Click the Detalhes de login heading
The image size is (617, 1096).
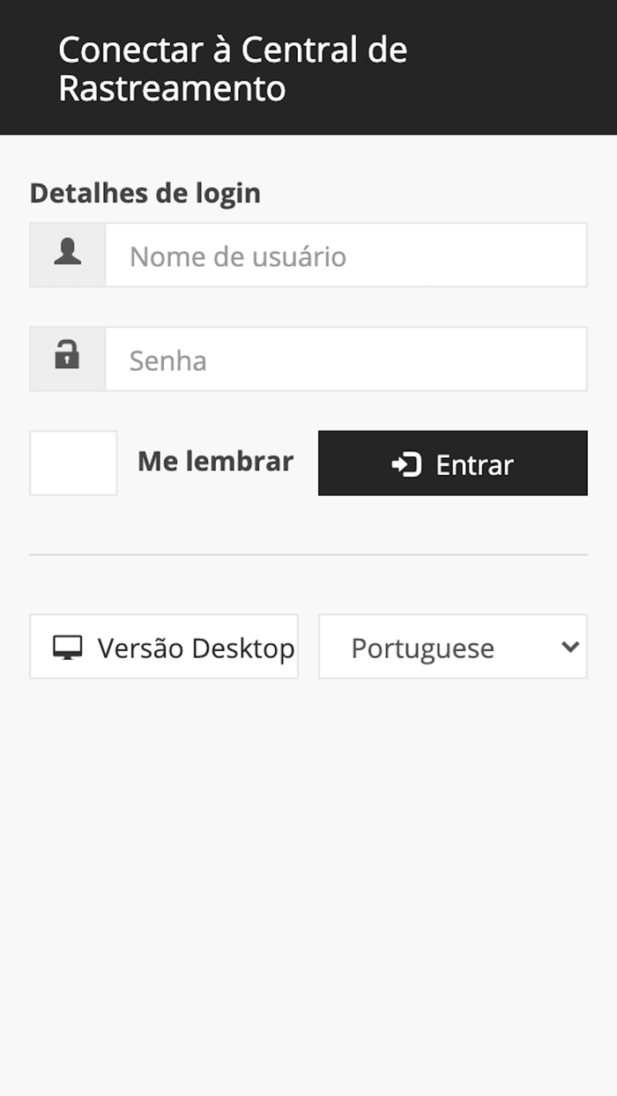point(145,193)
